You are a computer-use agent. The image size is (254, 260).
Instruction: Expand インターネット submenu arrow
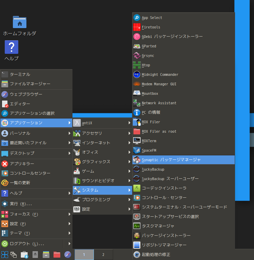[129, 143]
